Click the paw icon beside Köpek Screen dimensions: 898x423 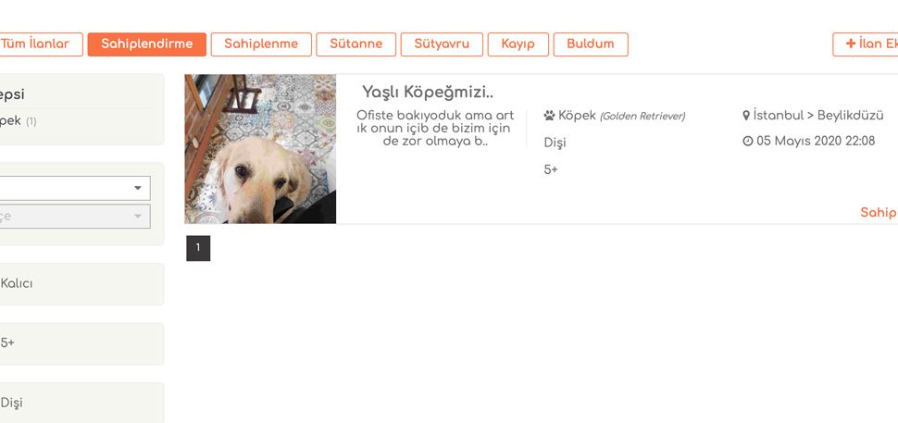pos(549,116)
